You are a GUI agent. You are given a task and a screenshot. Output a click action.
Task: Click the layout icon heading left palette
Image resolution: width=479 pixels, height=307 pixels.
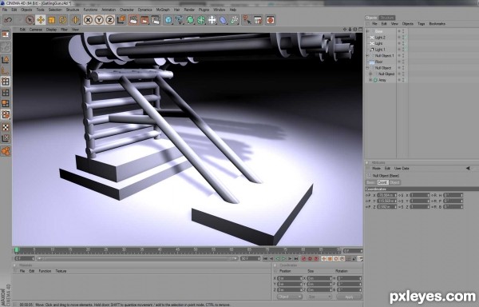click(6, 34)
